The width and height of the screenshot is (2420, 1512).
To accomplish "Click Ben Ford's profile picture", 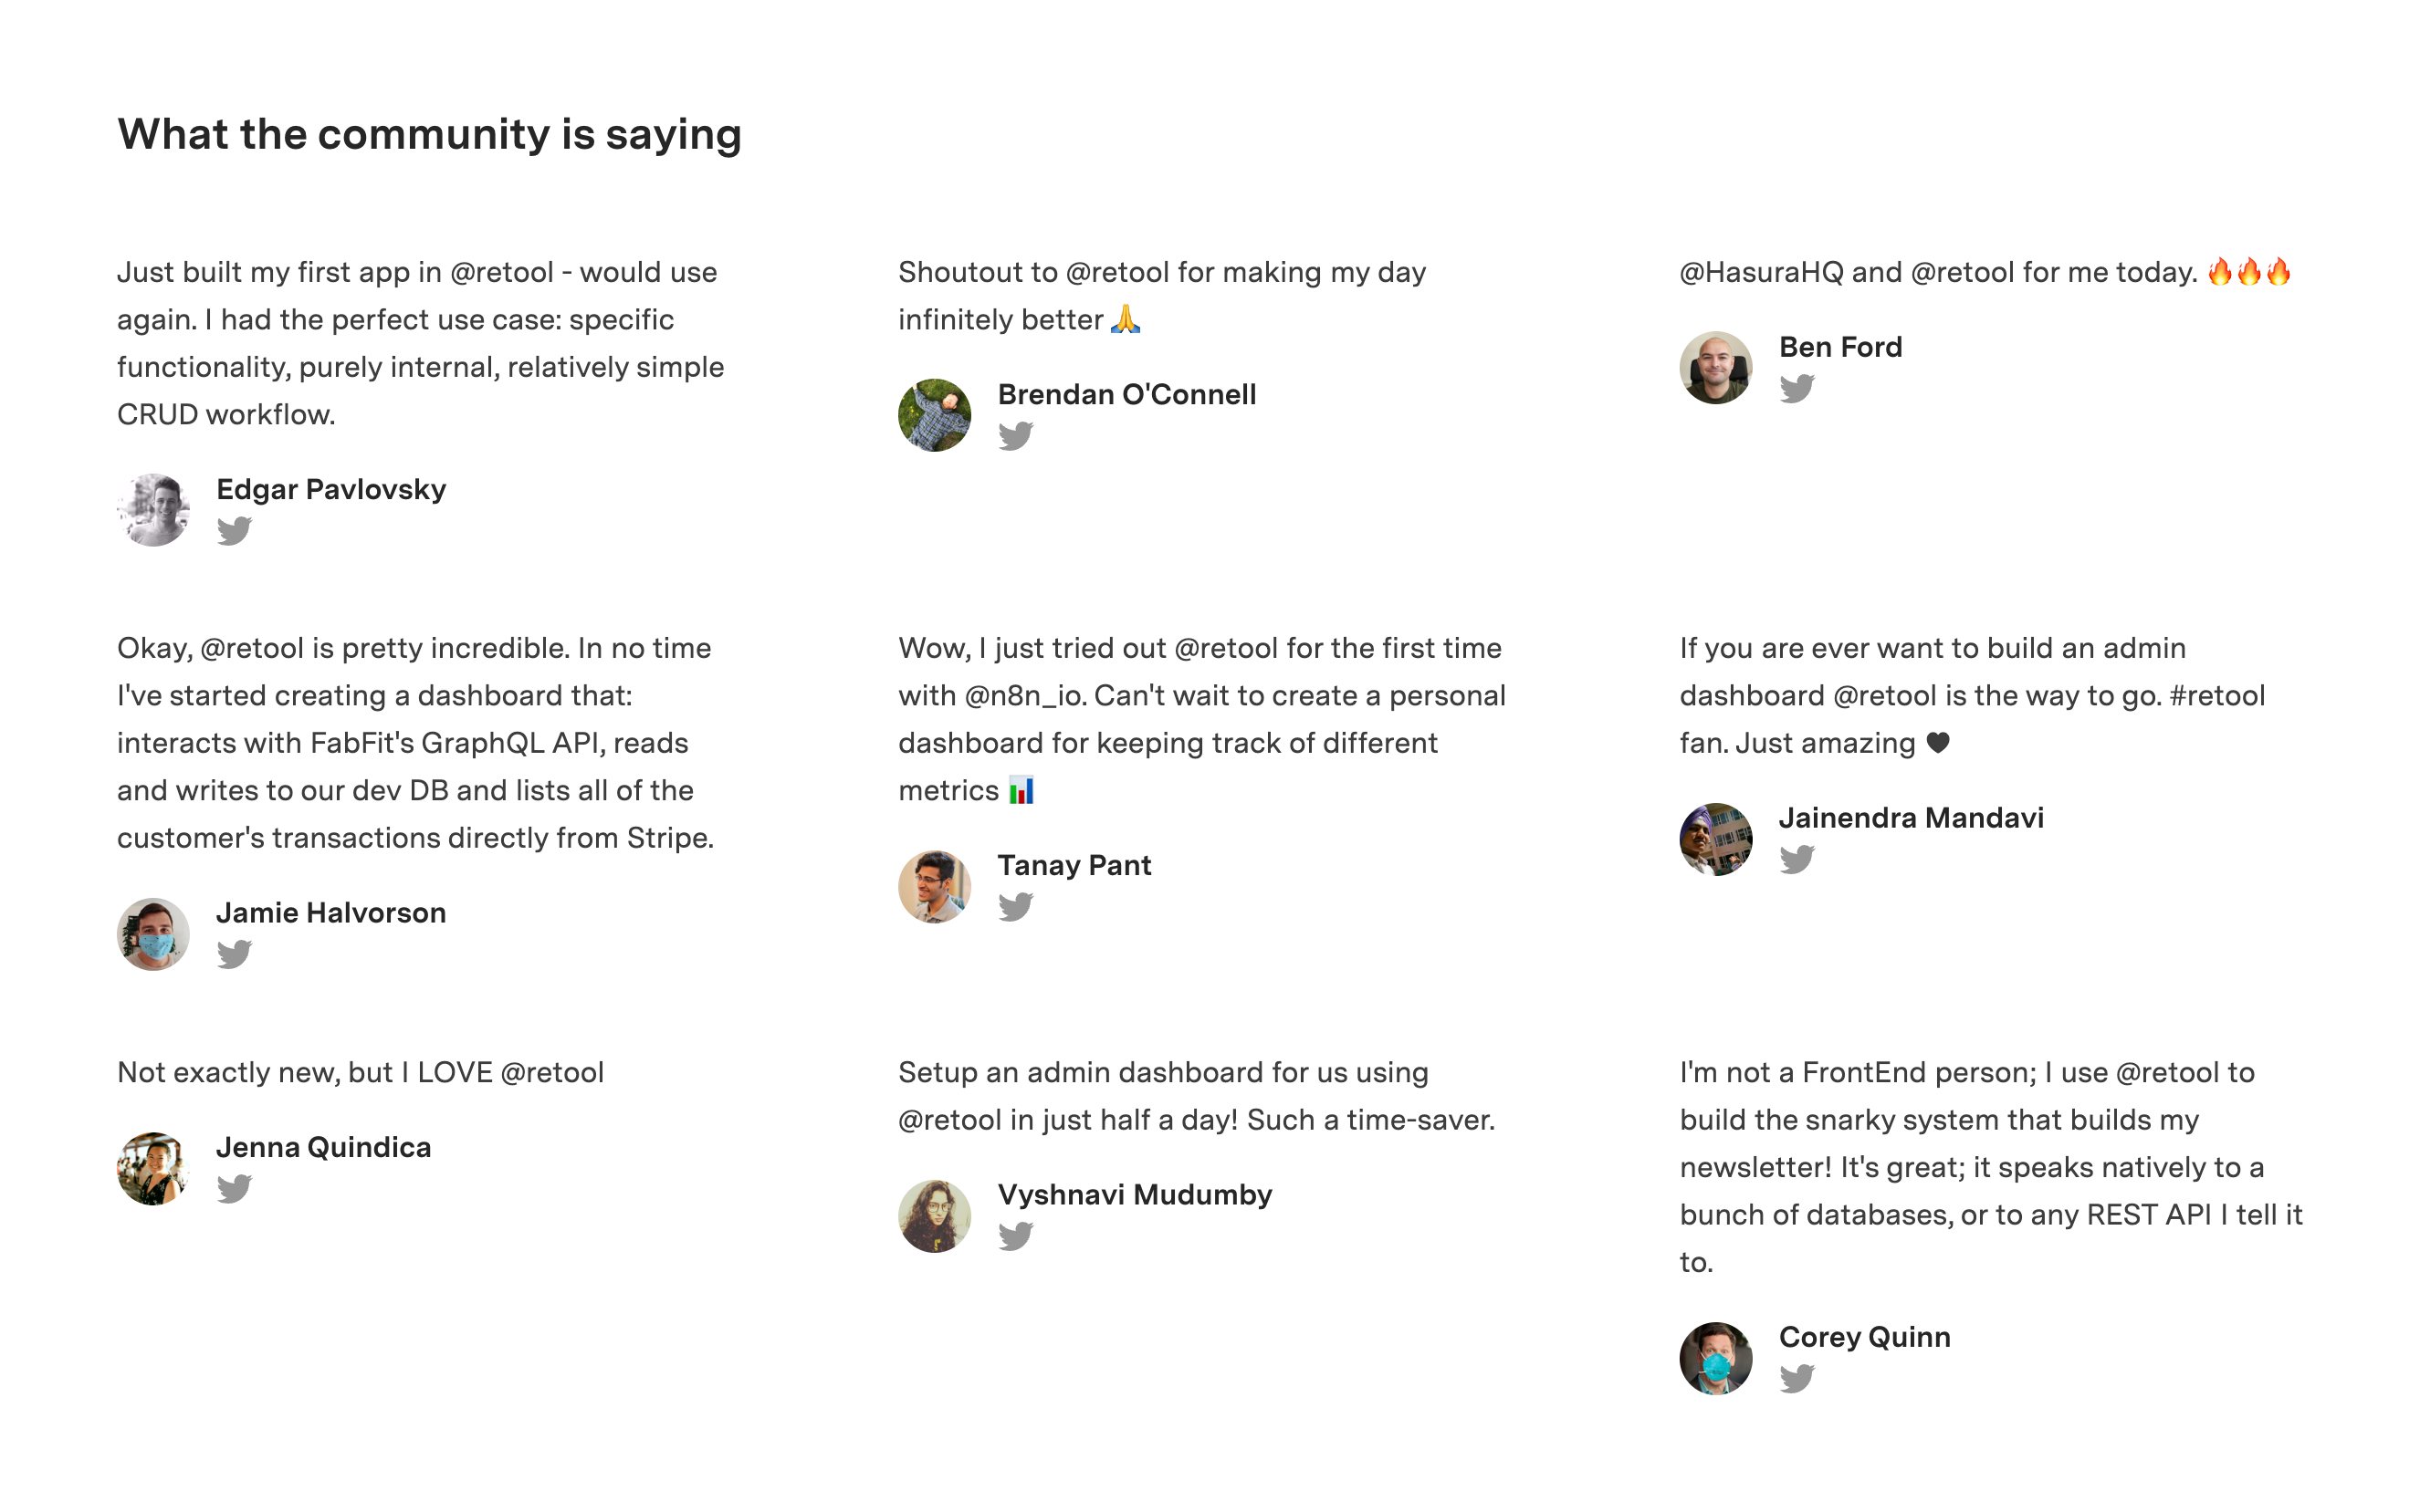I will coord(1715,368).
